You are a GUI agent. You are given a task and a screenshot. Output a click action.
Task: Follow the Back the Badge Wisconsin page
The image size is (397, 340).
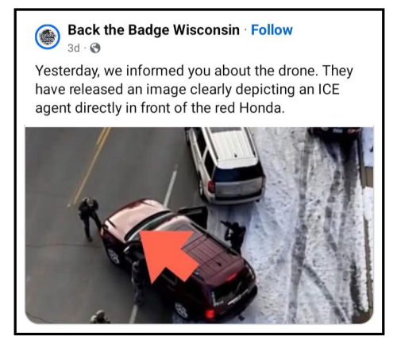[272, 29]
